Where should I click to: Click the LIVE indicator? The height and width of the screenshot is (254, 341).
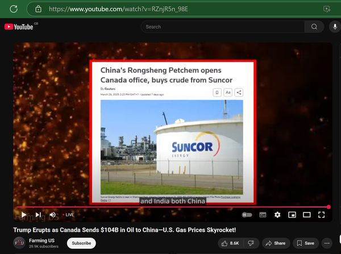[x=68, y=215]
